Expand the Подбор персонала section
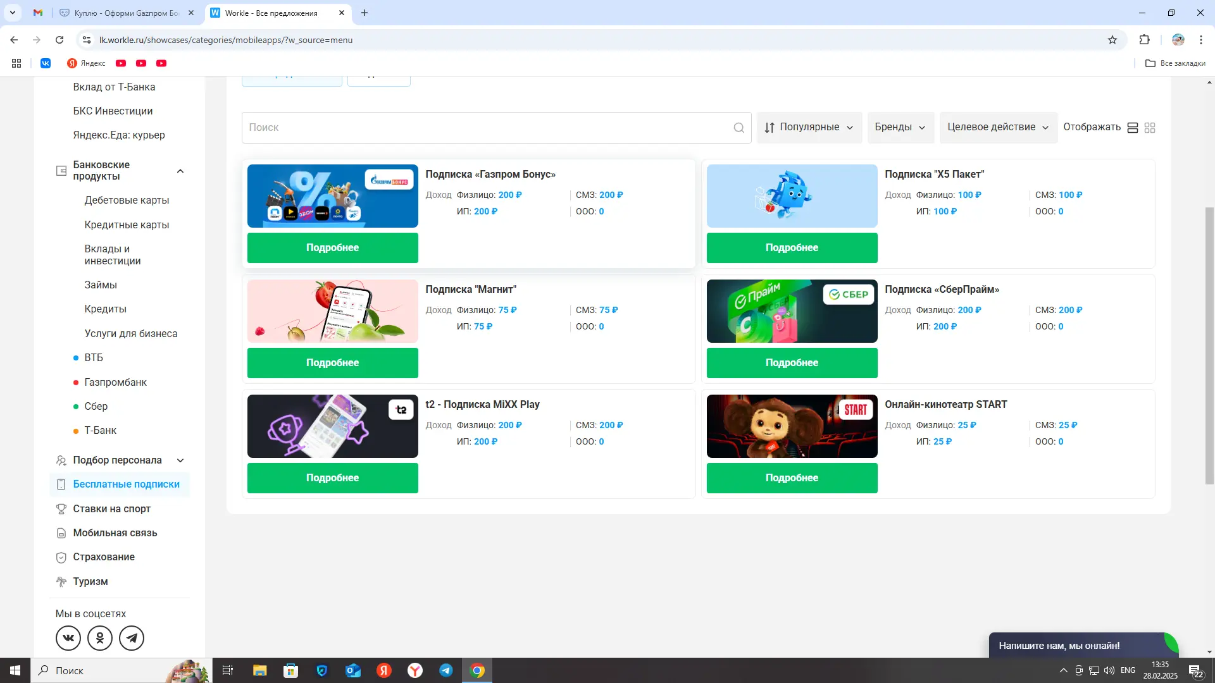 (180, 460)
